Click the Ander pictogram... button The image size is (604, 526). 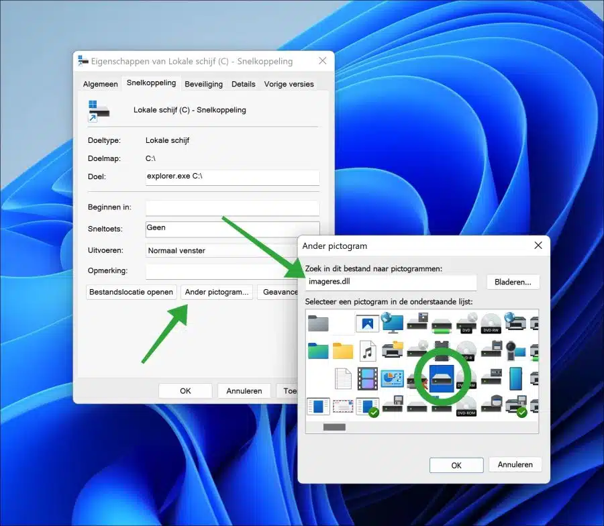217,292
